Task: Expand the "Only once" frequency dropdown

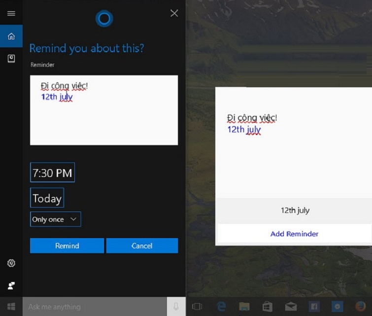Action: (x=55, y=219)
